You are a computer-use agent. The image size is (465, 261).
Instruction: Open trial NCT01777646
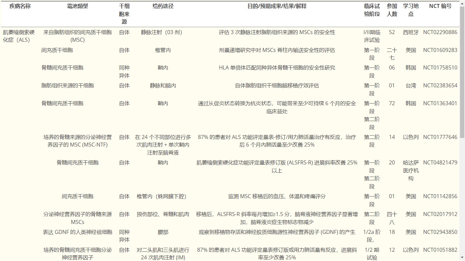click(440, 137)
